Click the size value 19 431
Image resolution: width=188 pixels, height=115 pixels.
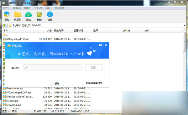click(x=48, y=92)
